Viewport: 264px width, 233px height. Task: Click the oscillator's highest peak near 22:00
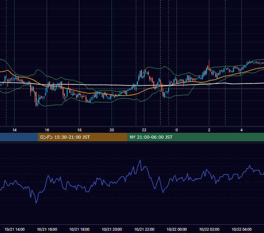pos(140,160)
